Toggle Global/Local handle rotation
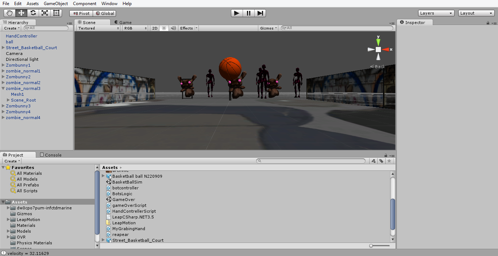The image size is (498, 256). coord(105,13)
